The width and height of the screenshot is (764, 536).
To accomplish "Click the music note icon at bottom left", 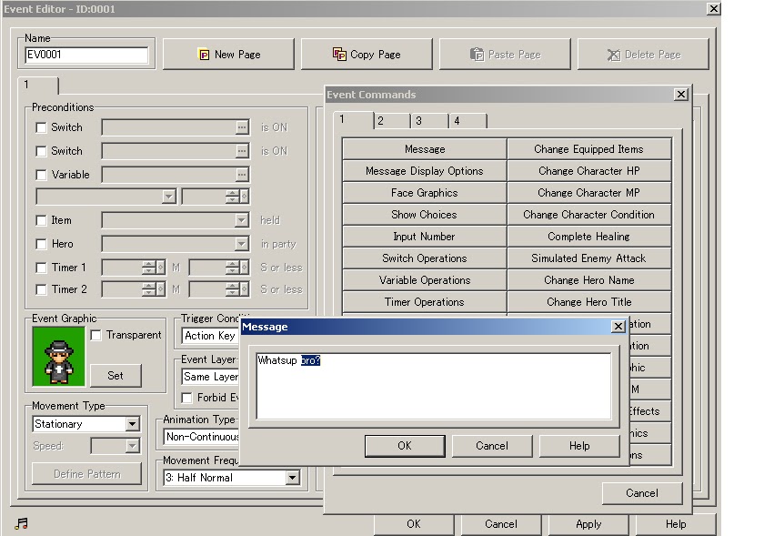I will point(22,524).
